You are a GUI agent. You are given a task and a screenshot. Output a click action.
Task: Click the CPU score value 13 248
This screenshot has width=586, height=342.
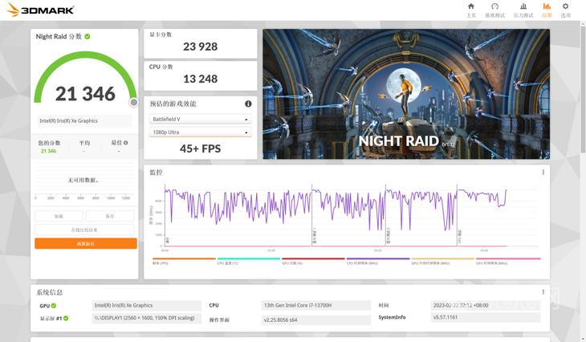pyautogui.click(x=201, y=79)
